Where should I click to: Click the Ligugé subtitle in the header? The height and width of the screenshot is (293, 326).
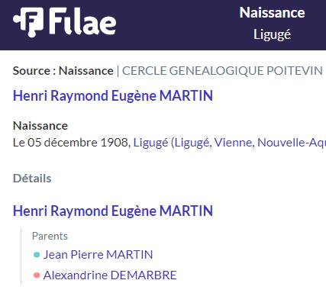point(272,34)
